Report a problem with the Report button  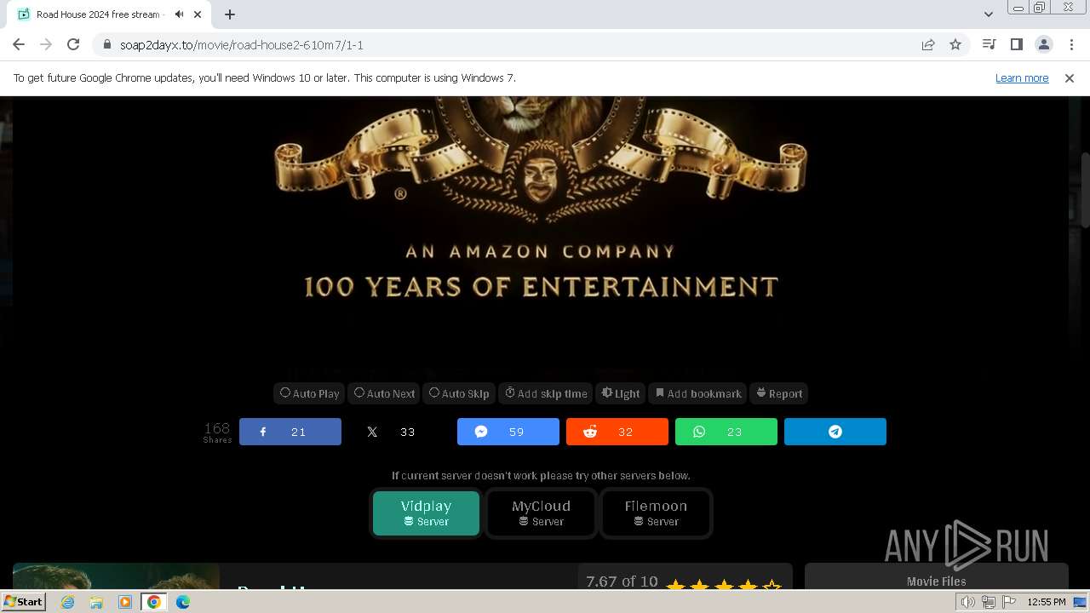tap(778, 393)
